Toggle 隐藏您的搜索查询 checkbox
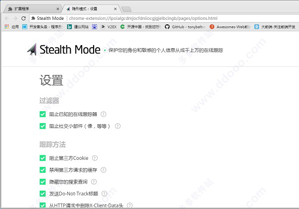This screenshot has height=209, width=299. pos(42,182)
